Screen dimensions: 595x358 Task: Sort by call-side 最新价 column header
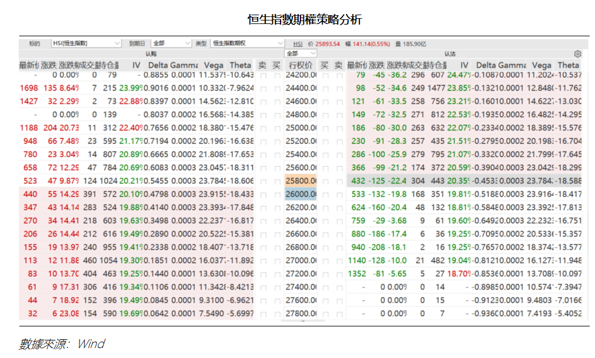coord(29,65)
